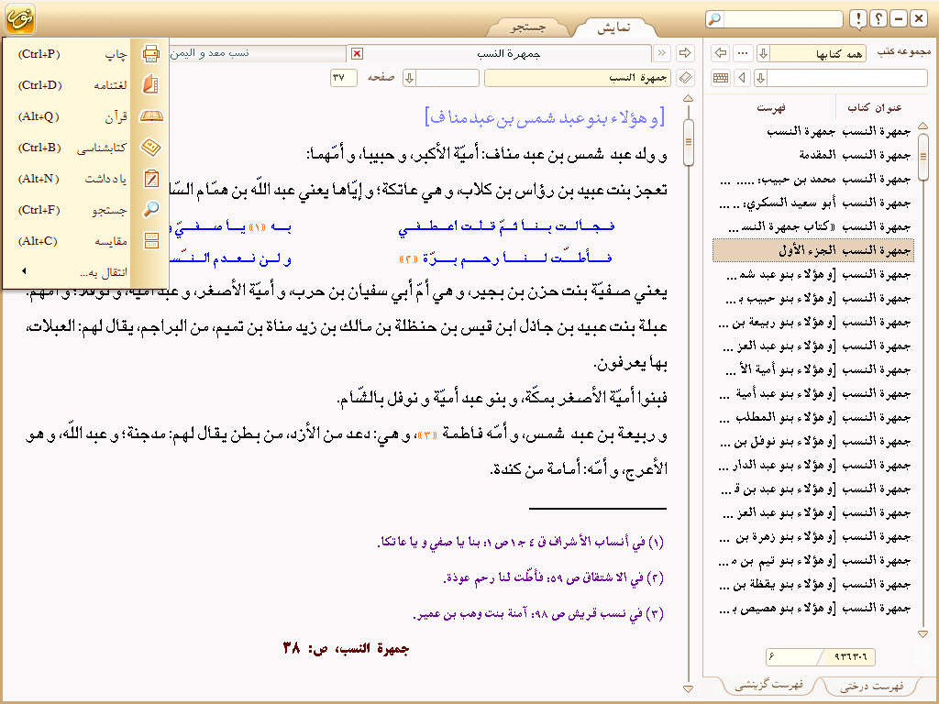Click the counter value ۹۳٦۳۰٦
The image size is (939, 704).
[x=850, y=657]
